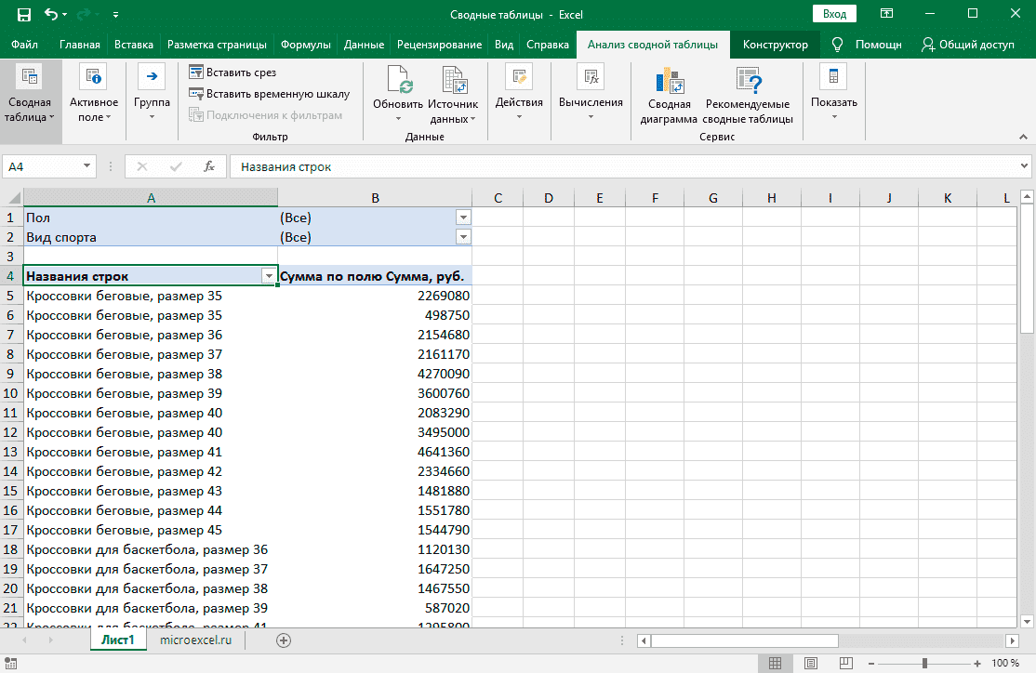1036x673 pixels.
Task: Open the Формулы ribbon tab
Action: coord(305,45)
